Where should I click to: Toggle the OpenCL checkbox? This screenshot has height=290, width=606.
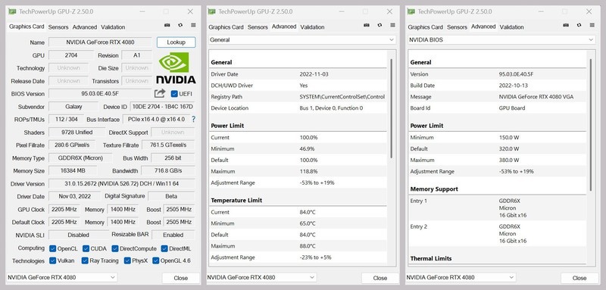click(x=53, y=248)
